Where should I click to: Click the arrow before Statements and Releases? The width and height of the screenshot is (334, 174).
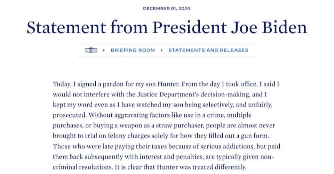click(162, 50)
